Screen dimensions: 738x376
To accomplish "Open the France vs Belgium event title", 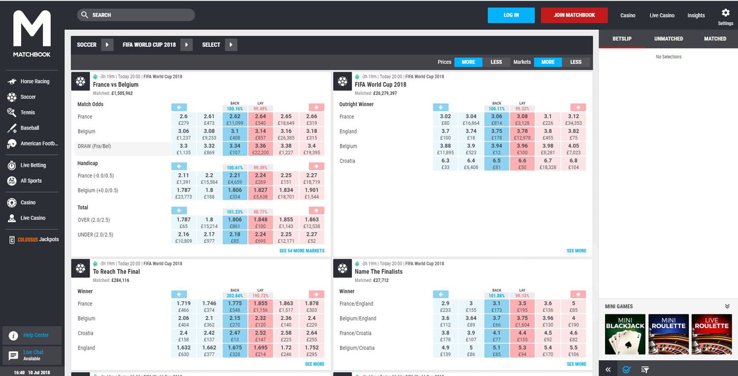I will [x=115, y=84].
